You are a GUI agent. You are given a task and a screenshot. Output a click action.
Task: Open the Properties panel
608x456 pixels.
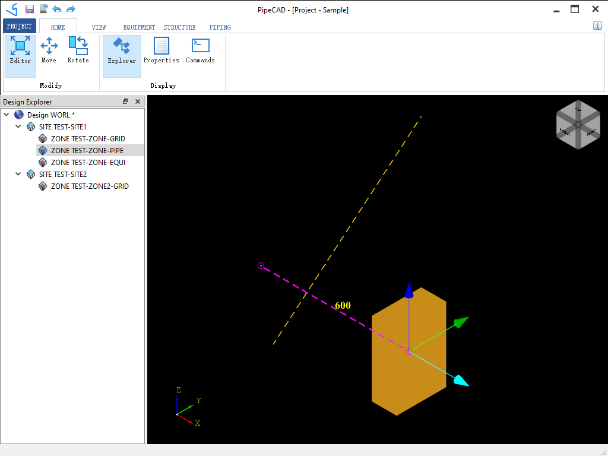click(x=161, y=50)
